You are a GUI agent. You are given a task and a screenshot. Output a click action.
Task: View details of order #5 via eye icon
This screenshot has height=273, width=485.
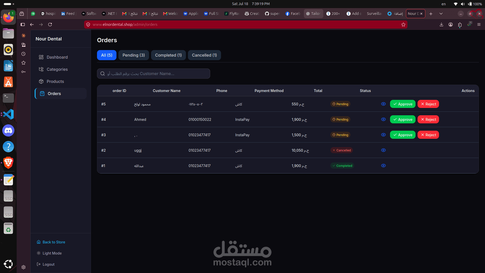coord(383,104)
